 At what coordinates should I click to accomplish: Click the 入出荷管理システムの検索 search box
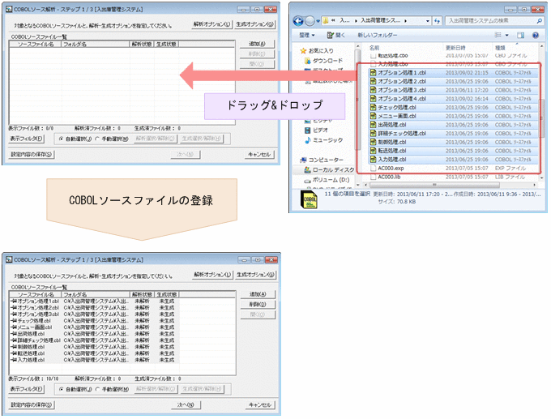(x=494, y=21)
